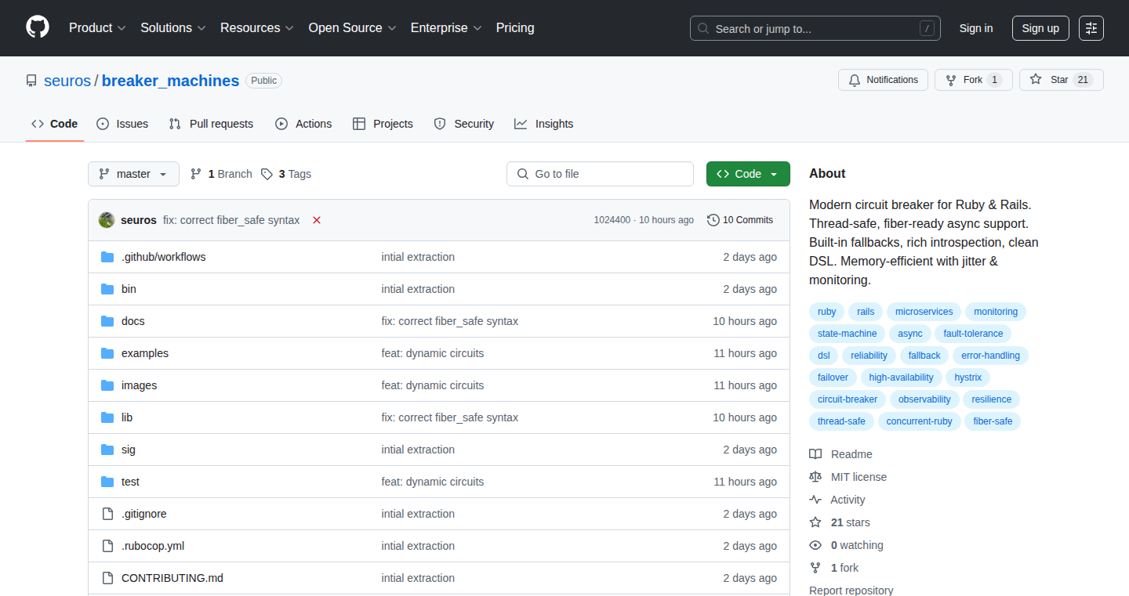Open the GitHub homepage logo
The width and height of the screenshot is (1129, 596).
tap(38, 27)
